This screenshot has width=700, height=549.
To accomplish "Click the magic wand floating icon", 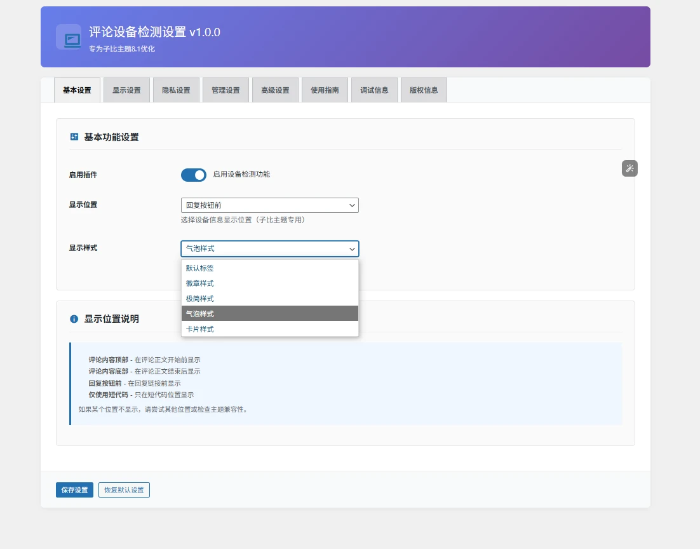I will click(629, 168).
